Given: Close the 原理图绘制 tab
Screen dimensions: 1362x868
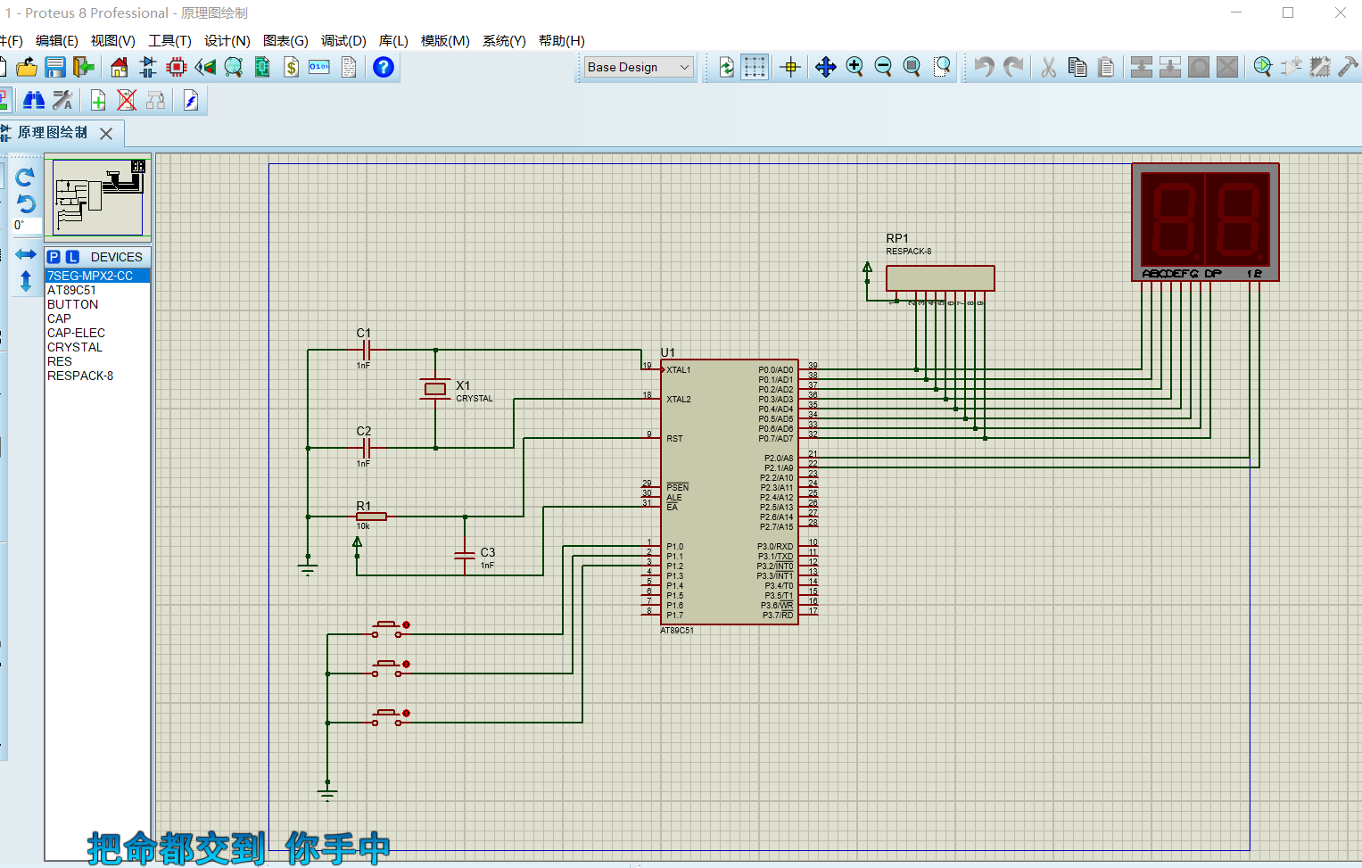Looking at the screenshot, I should pos(106,134).
